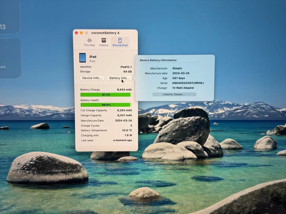Click the iPad12,1 identifier value

[126, 67]
